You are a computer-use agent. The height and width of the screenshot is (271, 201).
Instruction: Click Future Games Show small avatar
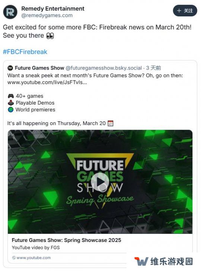[x=10, y=68]
